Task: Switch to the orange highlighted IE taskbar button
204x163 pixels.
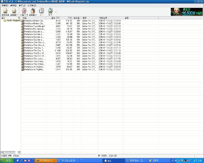Action: click(46, 161)
